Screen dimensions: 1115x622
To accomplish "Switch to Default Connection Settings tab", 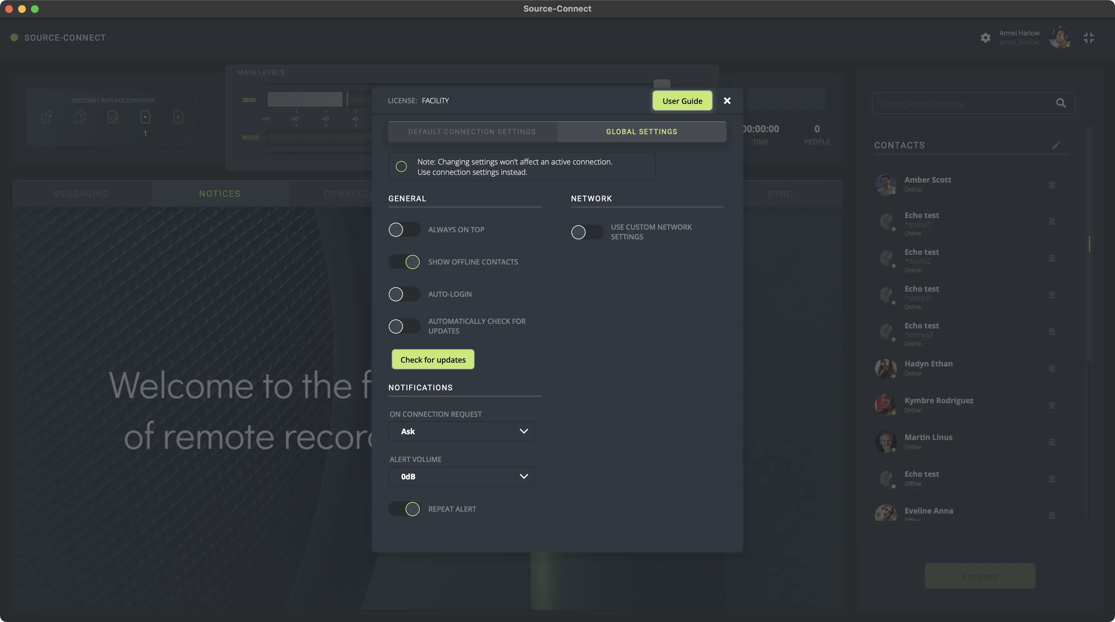I will [472, 132].
